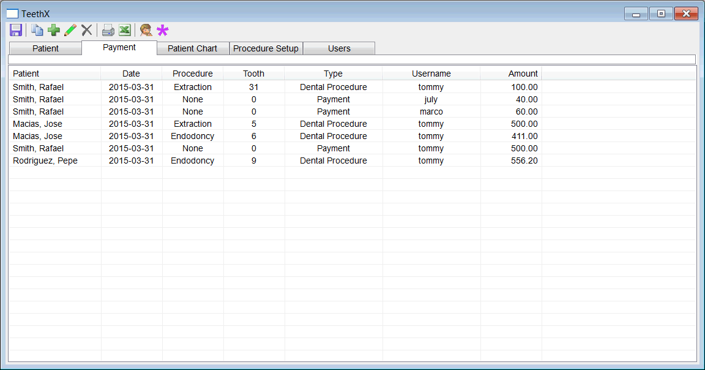Image resolution: width=705 pixels, height=370 pixels.
Task: Click the username marco
Action: point(431,111)
